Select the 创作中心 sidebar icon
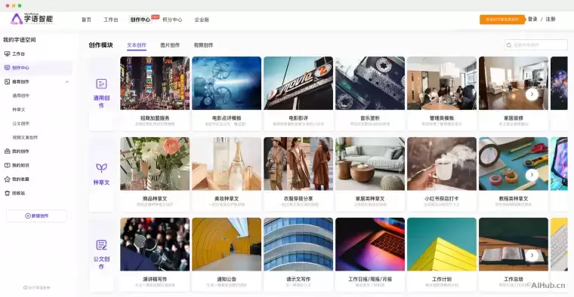Screen dimensions: 574x297 tap(7, 68)
